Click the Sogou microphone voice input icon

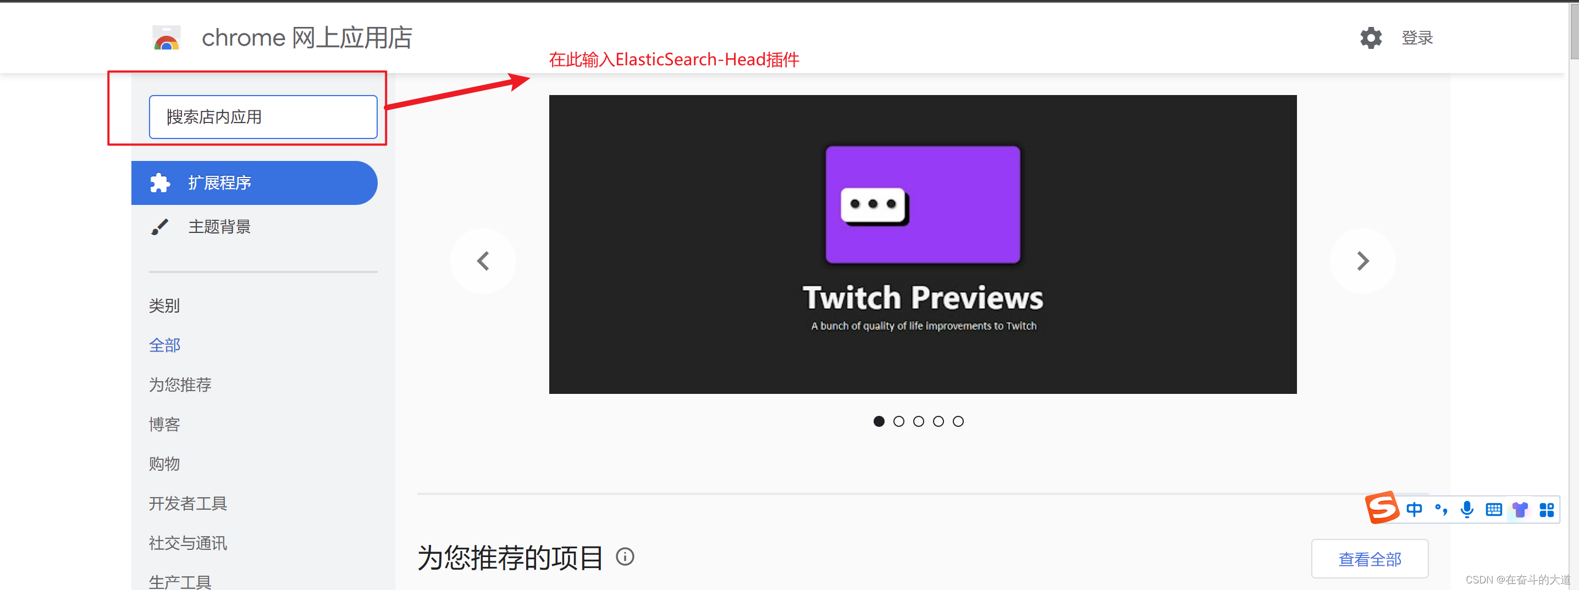(x=1467, y=510)
